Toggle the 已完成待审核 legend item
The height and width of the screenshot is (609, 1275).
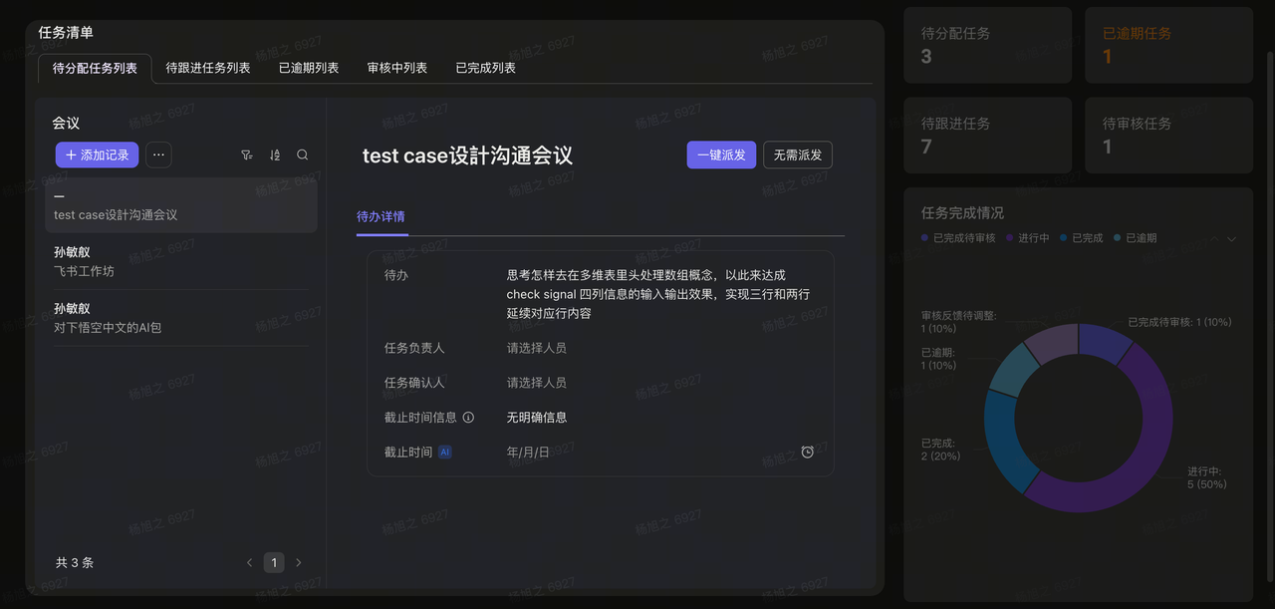(x=963, y=238)
